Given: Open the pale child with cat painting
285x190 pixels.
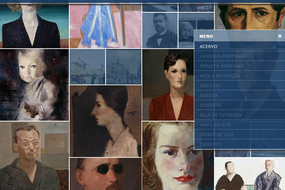Looking at the screenshot, I should (x=34, y=85).
